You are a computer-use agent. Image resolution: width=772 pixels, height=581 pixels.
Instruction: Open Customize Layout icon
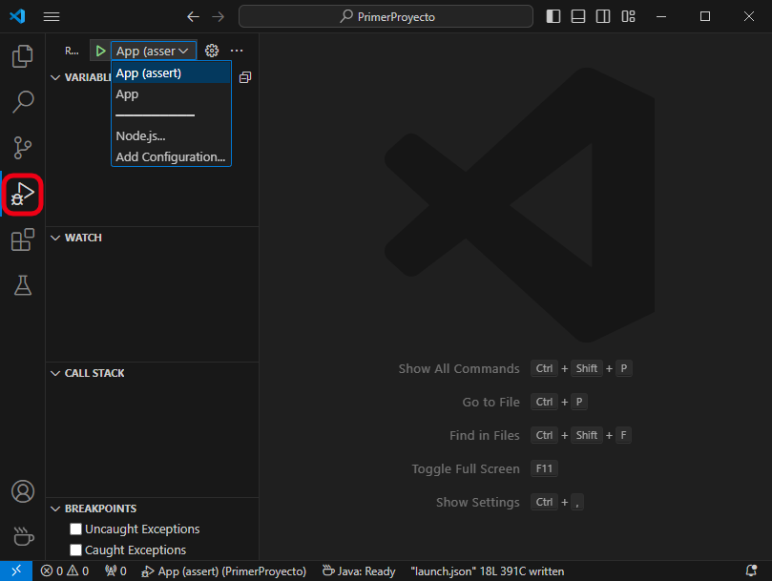628,17
